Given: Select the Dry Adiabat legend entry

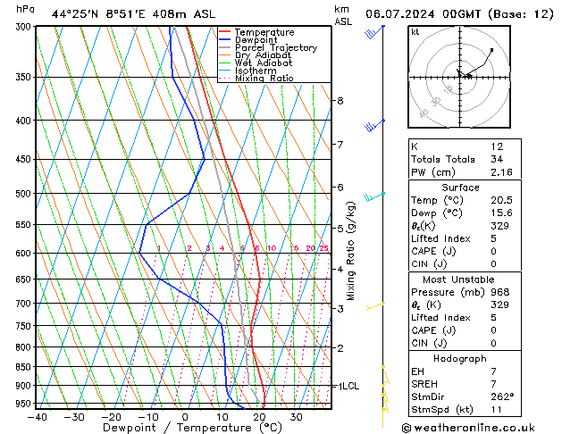Looking at the screenshot, I should coord(256,55).
